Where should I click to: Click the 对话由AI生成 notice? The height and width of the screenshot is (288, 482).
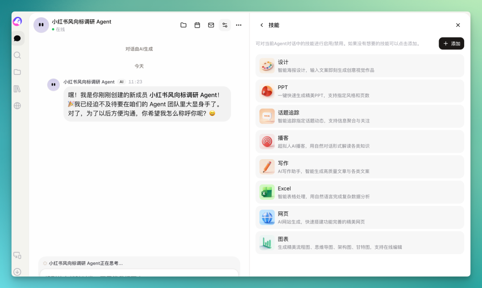click(x=139, y=49)
